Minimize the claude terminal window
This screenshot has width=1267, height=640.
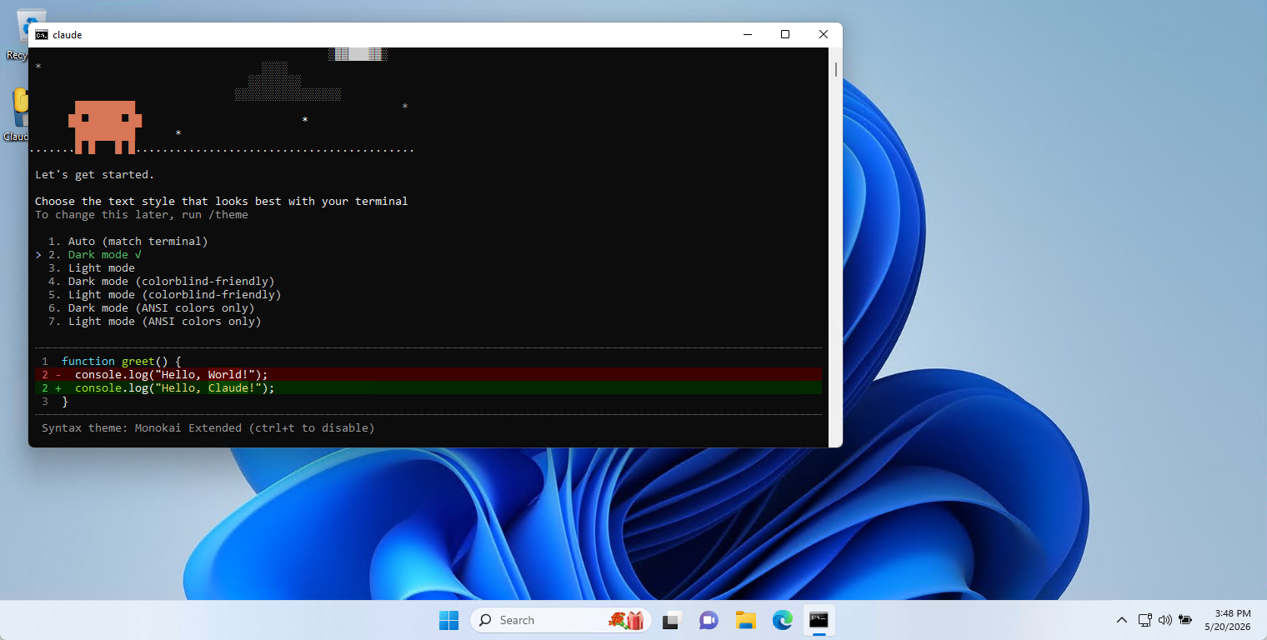coord(747,34)
